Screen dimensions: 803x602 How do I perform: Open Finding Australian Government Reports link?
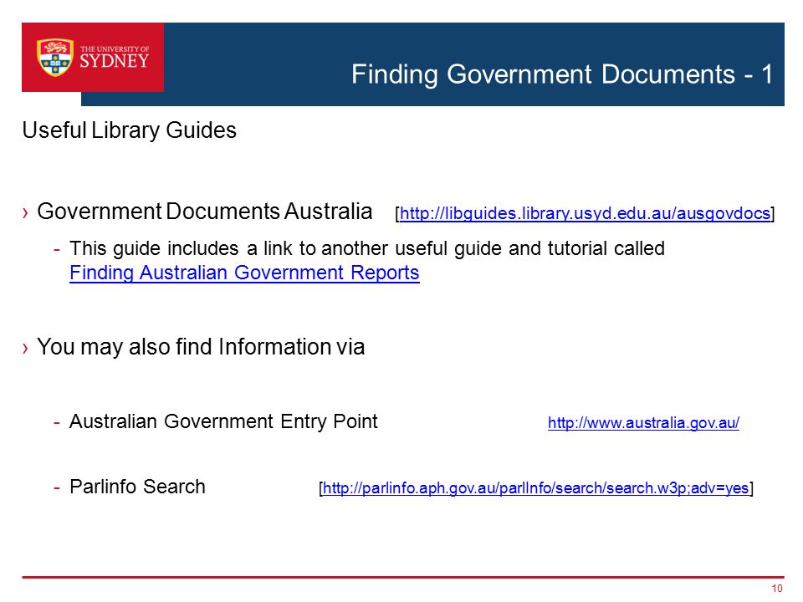point(244,273)
